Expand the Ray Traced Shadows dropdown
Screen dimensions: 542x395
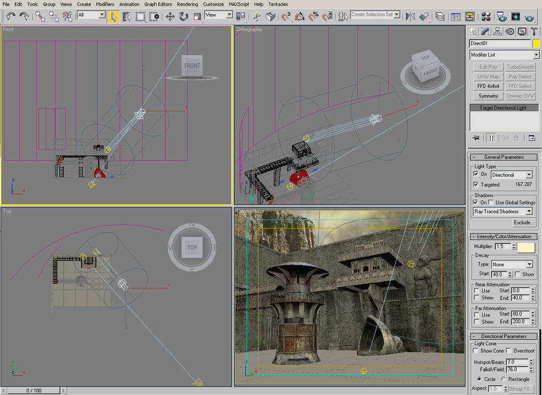point(503,212)
